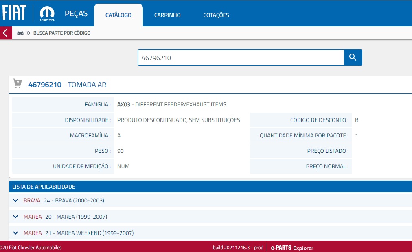The height and width of the screenshot is (252, 412).
Task: Switch to the Carrinho tab
Action: click(167, 15)
